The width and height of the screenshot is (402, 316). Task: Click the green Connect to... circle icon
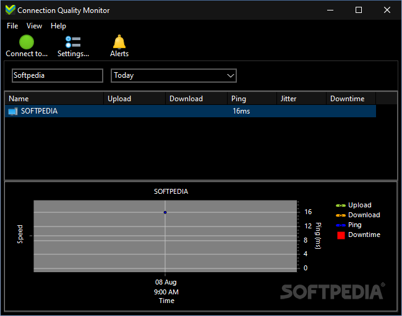point(27,42)
